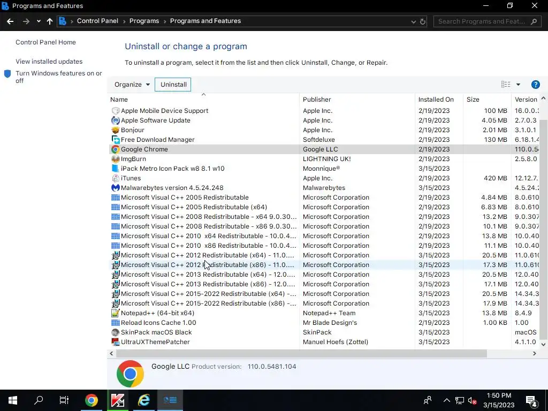The image size is (548, 411).
Task: Expand breadcrumb chevron after Control Panel
Action: (x=124, y=21)
